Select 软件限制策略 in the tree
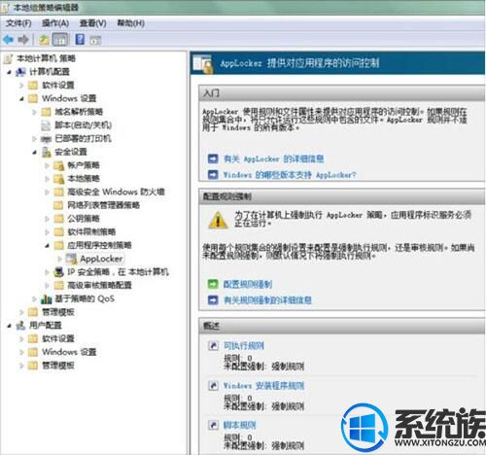This screenshot has height=455, width=486. [91, 231]
